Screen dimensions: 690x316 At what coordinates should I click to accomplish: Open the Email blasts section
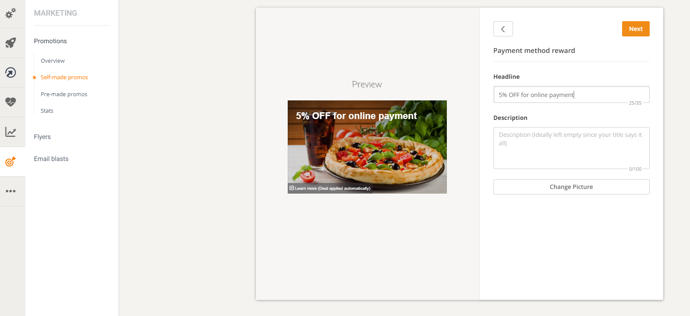click(51, 159)
